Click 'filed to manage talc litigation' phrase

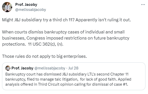[x=52, y=79]
